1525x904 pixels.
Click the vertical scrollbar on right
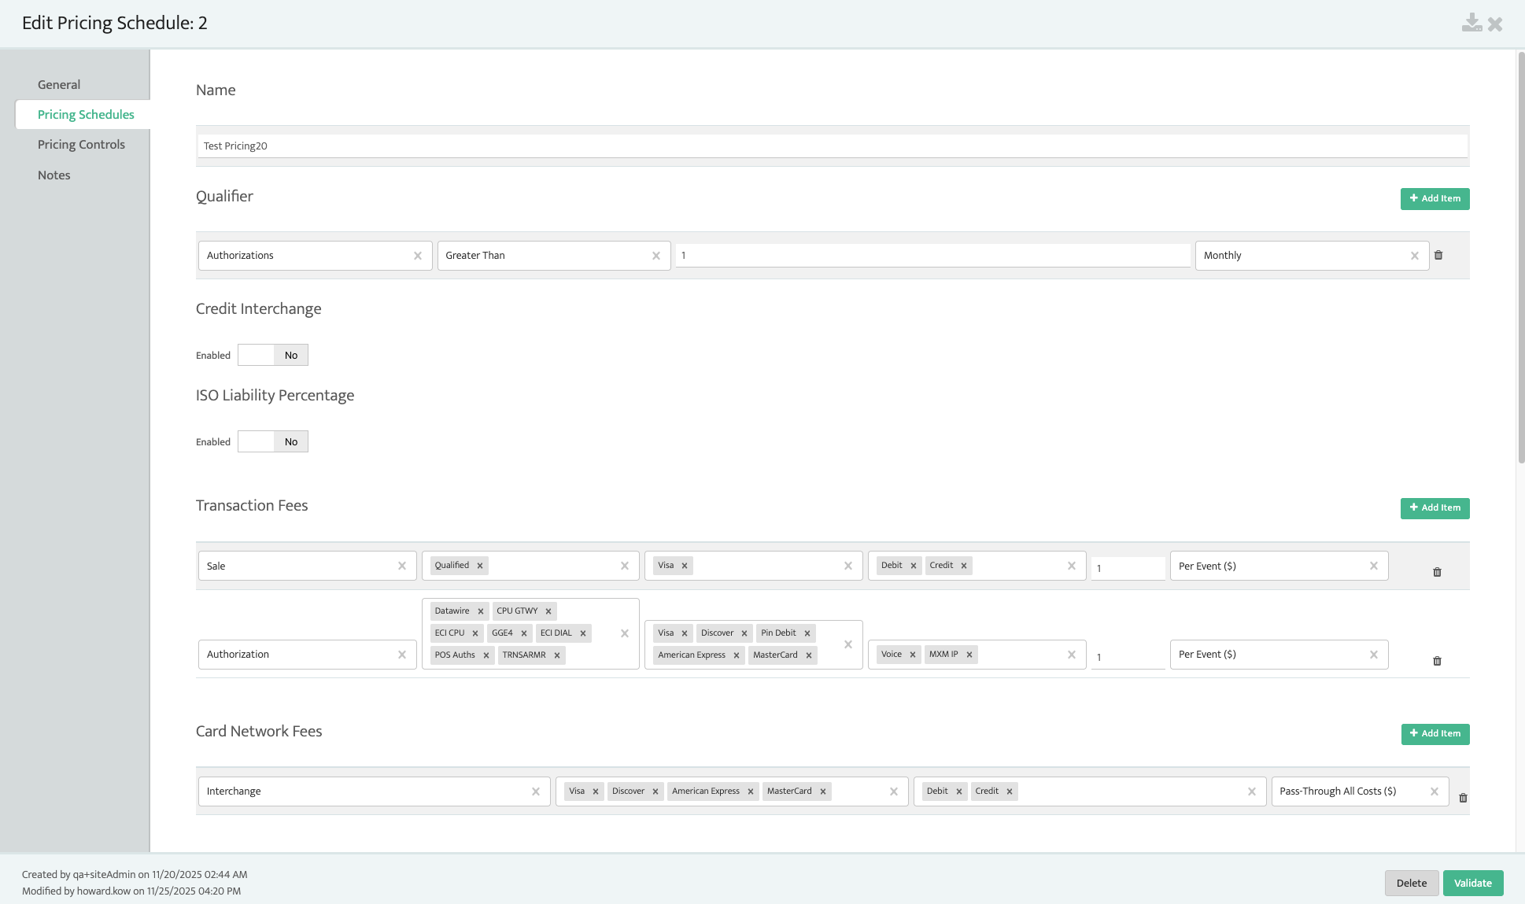coord(1520,260)
